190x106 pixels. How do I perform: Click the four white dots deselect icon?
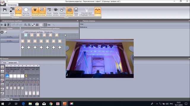coord(41,25)
